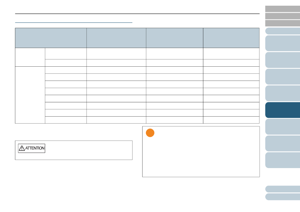The image size is (300, 212).
Task: Select the chapter tab just below the dark one
Action: 283,127
